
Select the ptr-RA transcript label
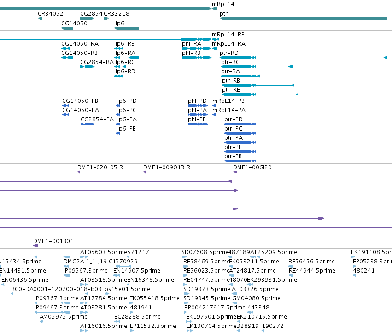click(x=230, y=71)
